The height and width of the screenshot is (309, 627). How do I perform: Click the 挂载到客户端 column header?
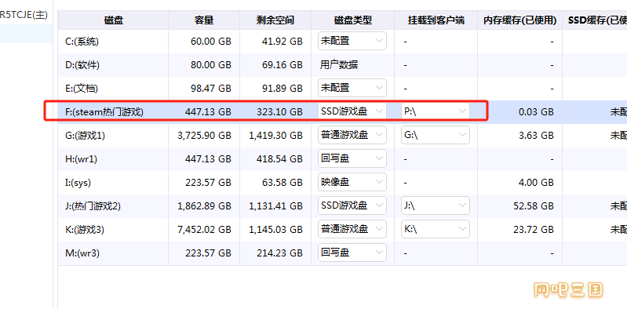[436, 20]
